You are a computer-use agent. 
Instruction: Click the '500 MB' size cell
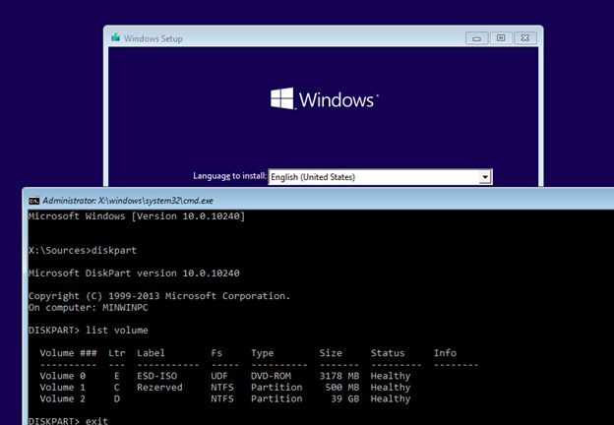point(342,388)
